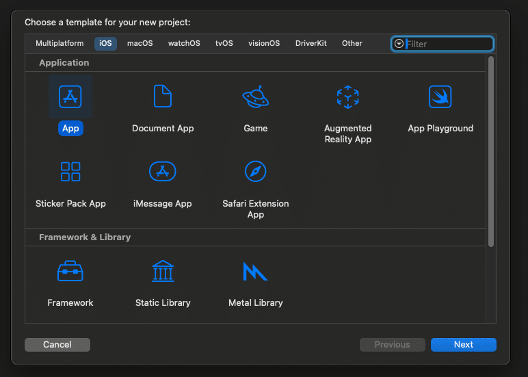Viewport: 528px width, 377px height.
Task: Select the DriverKit tab
Action: [311, 44]
